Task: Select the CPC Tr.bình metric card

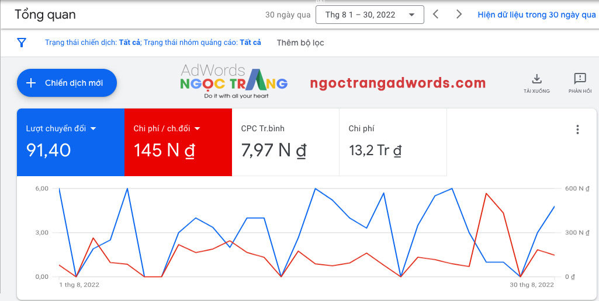Action: (x=285, y=142)
